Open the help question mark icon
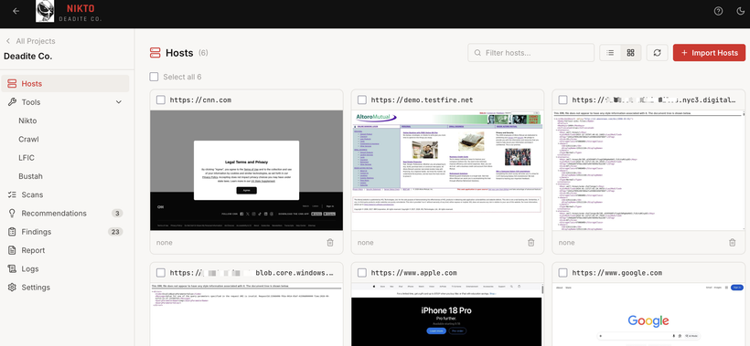Screen dimensions: 750x346 pos(718,11)
